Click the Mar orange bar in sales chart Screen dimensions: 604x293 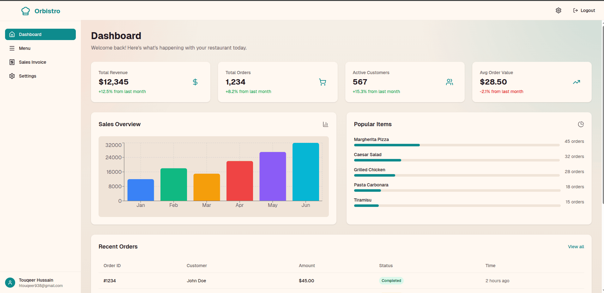tap(207, 187)
